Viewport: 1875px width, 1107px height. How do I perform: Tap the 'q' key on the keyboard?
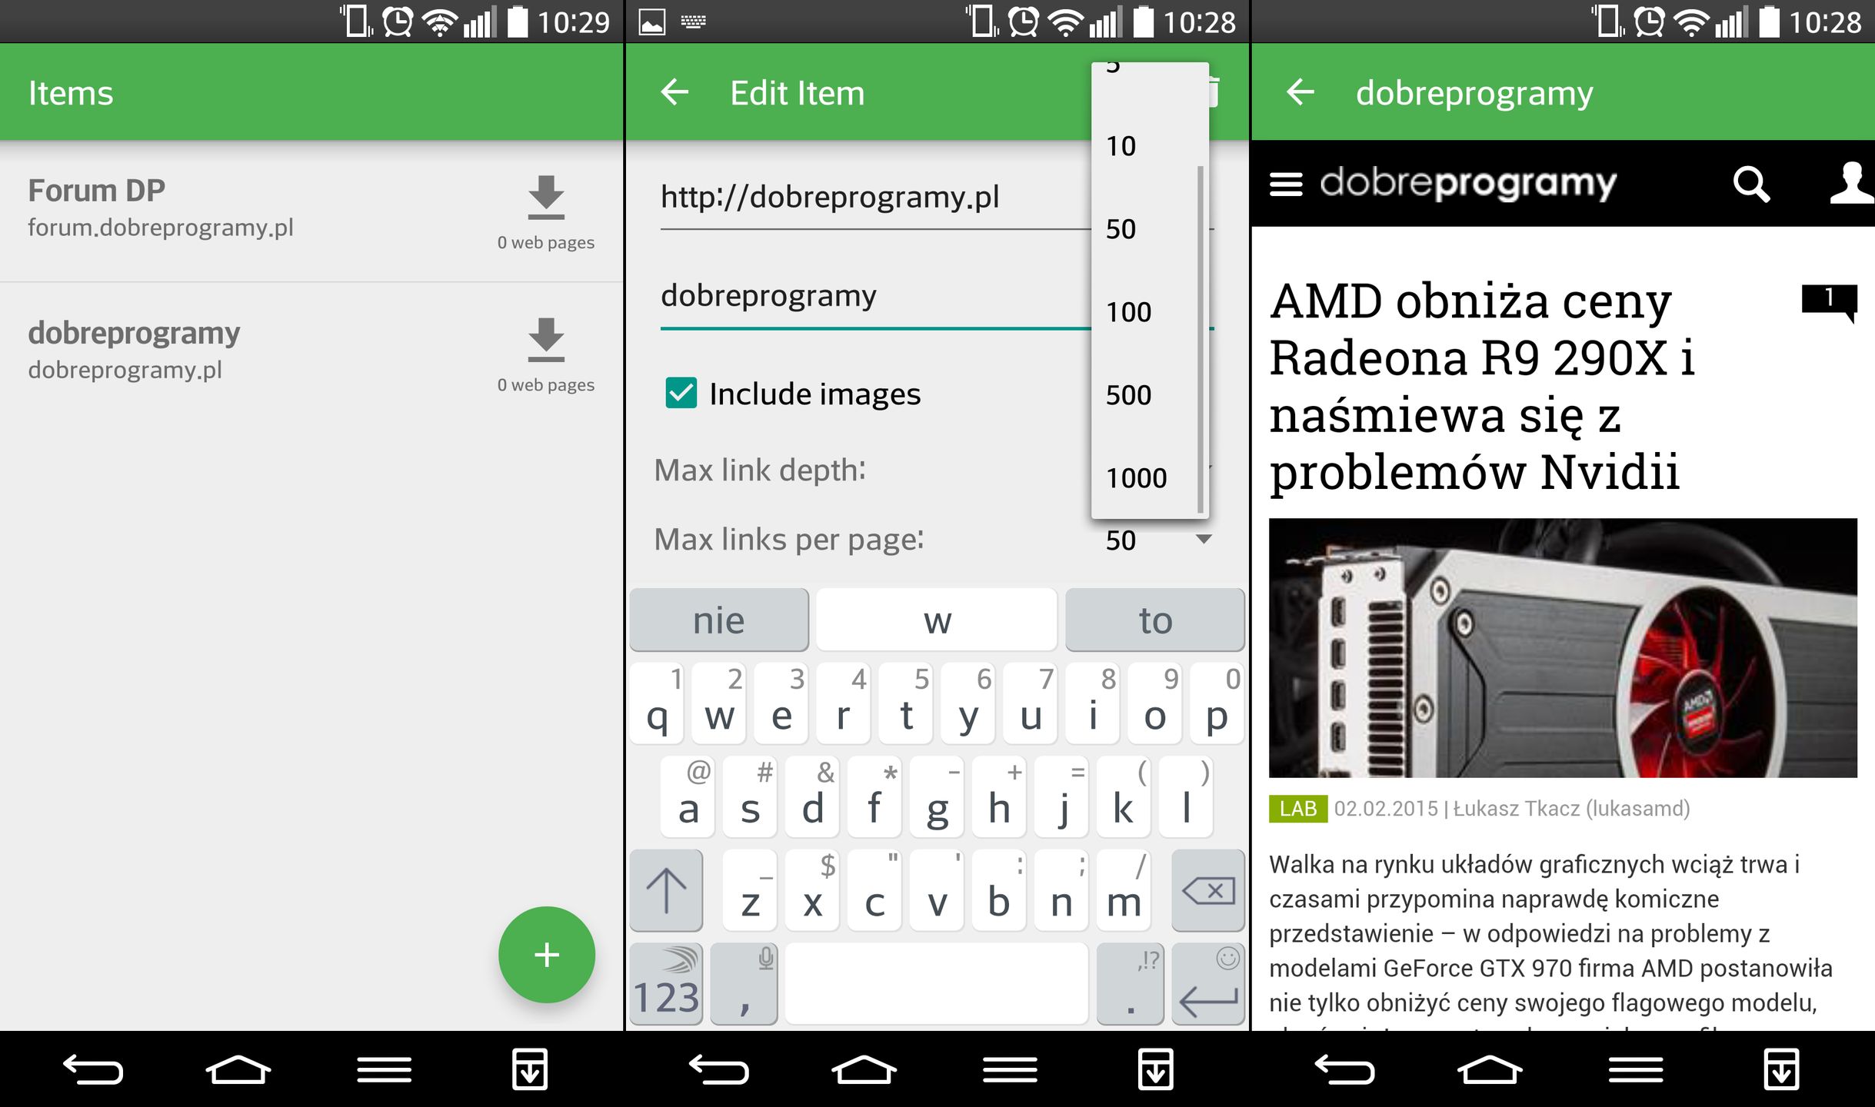[x=657, y=704]
